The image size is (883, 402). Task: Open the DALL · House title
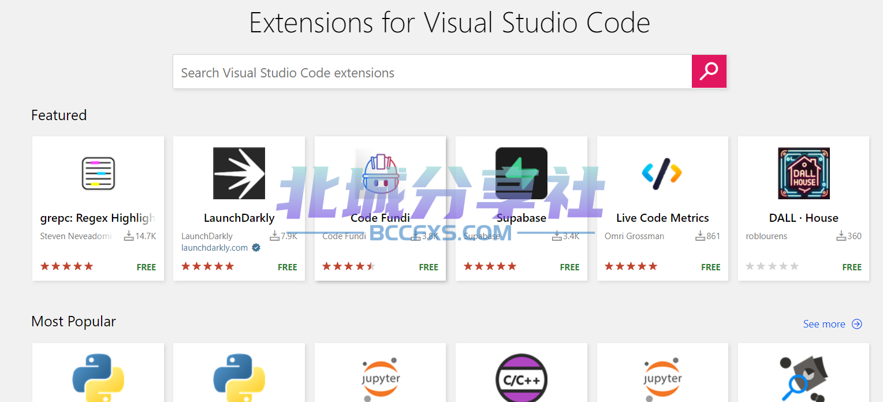(x=804, y=218)
